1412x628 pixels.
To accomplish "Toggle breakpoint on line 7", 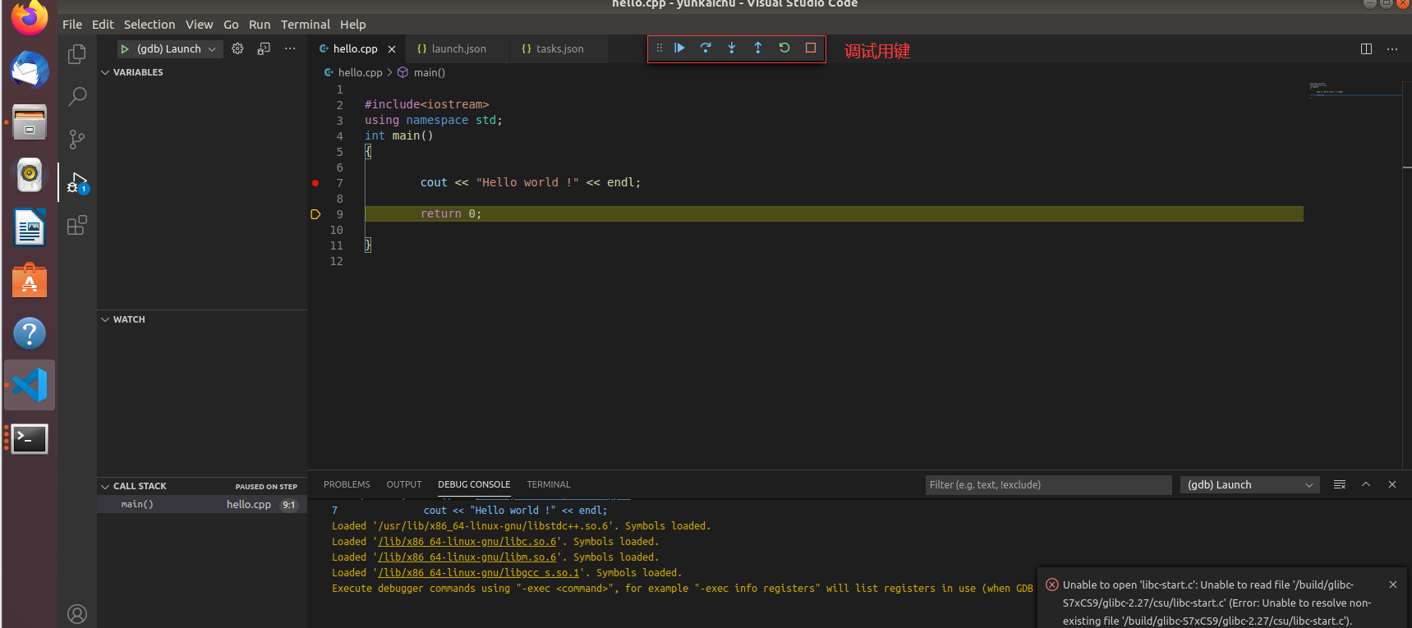I will [x=315, y=183].
